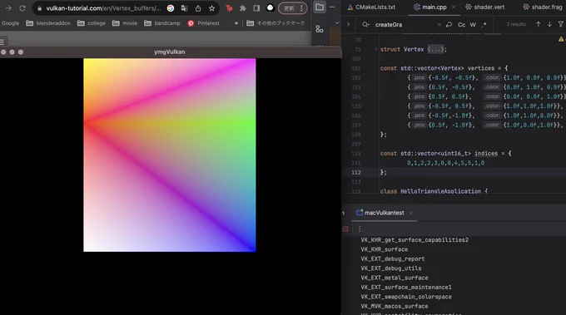This screenshot has height=315, width=566.
Task: Open the browser three-dot menu
Action: (x=301, y=8)
